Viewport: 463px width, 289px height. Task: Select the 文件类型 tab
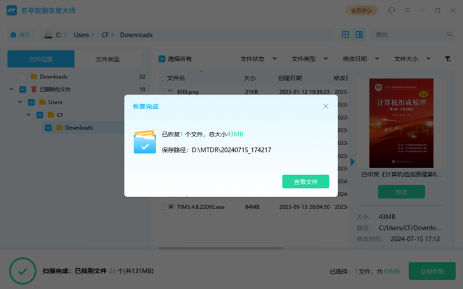click(x=108, y=59)
